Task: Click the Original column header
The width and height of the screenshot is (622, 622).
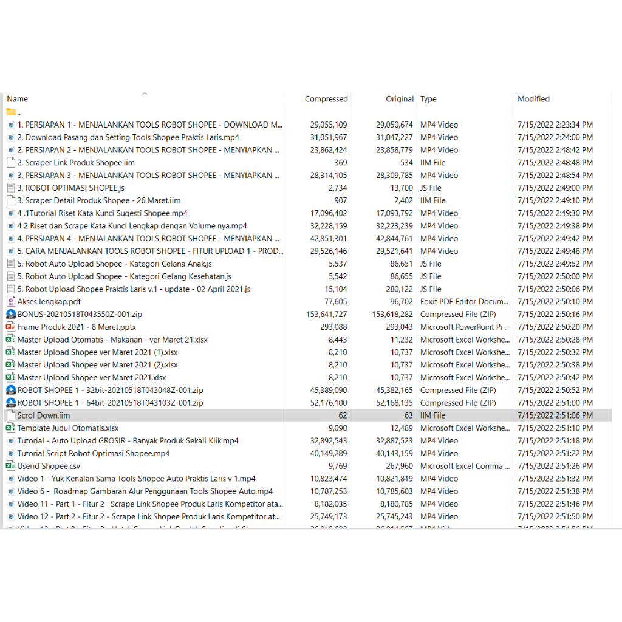Action: (400, 99)
